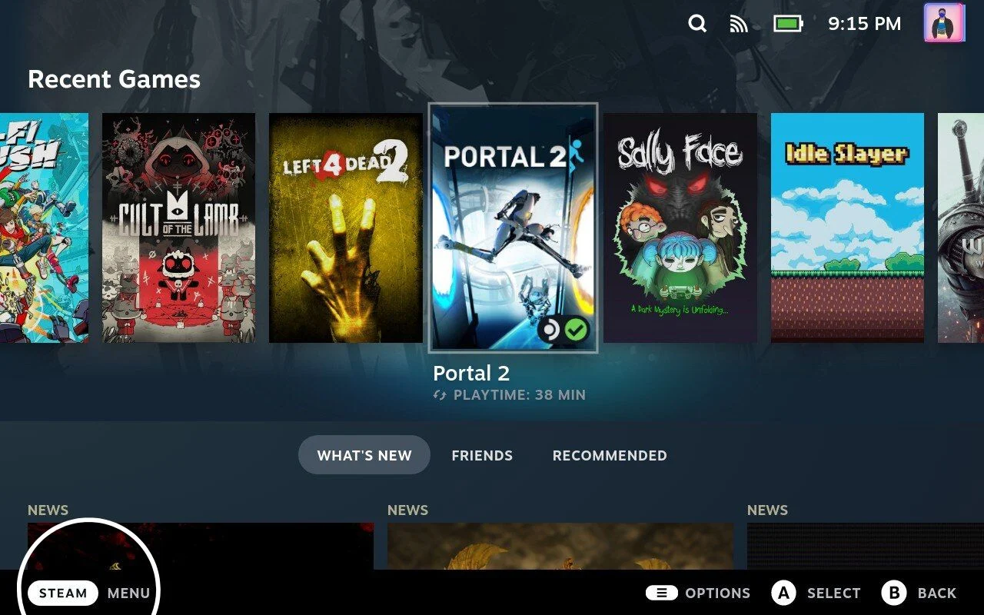Select the Sally Face game cover
The height and width of the screenshot is (615, 984).
point(680,228)
